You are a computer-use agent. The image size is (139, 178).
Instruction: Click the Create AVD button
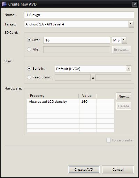tap(84, 170)
